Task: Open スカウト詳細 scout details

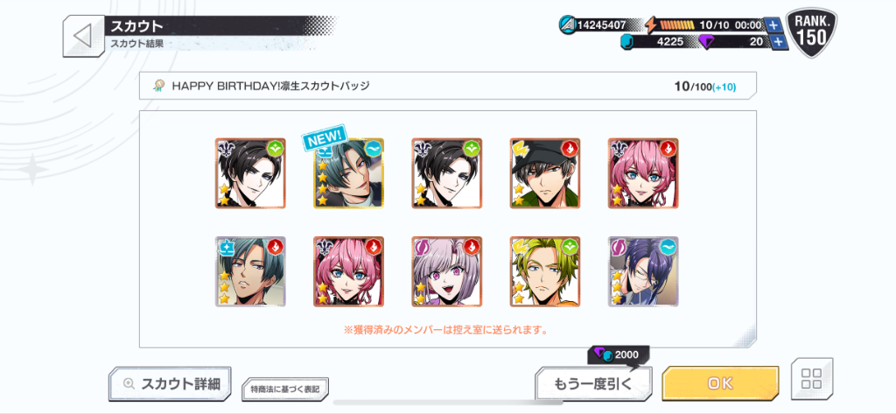Action: click(x=170, y=383)
